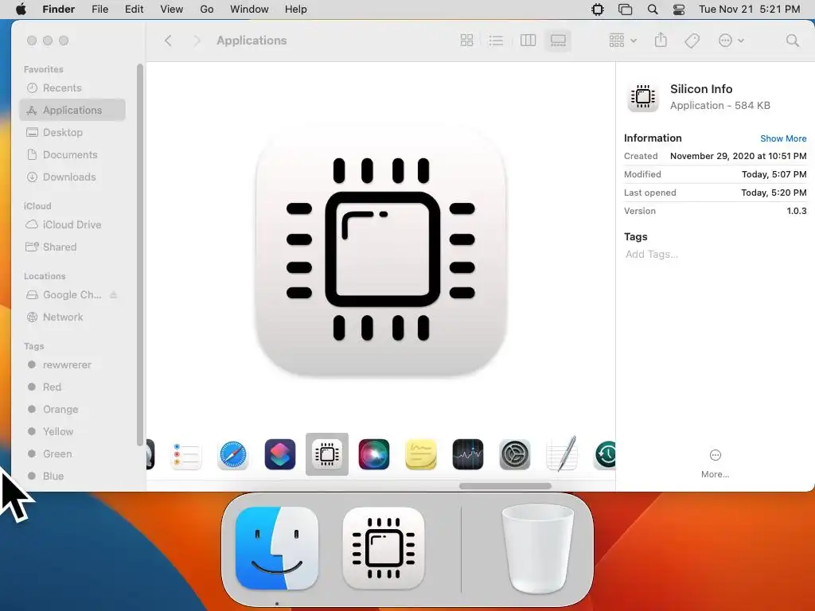
Task: Click Show More in Information
Action: click(x=783, y=138)
